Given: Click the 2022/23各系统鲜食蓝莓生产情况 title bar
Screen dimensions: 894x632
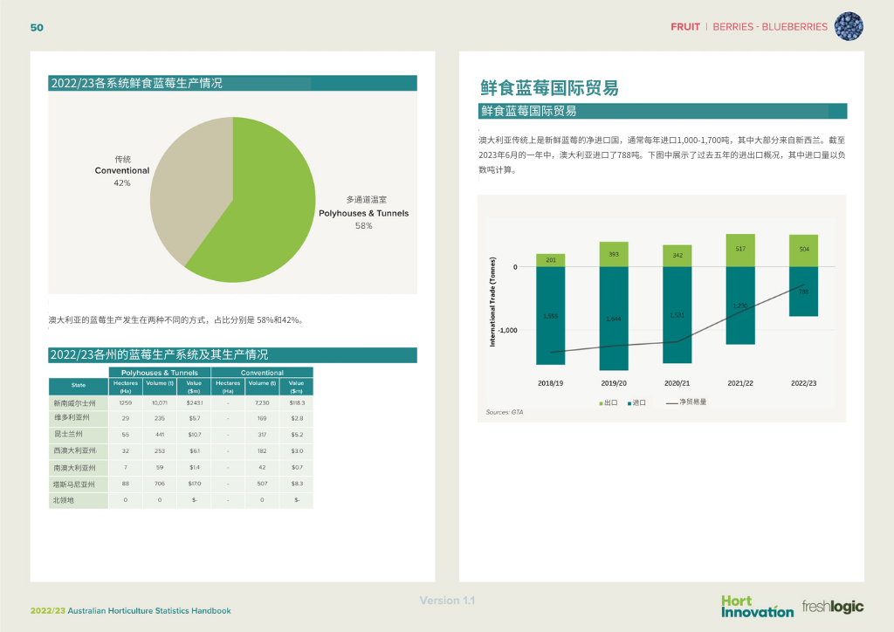Looking at the screenshot, I should click(x=232, y=83).
